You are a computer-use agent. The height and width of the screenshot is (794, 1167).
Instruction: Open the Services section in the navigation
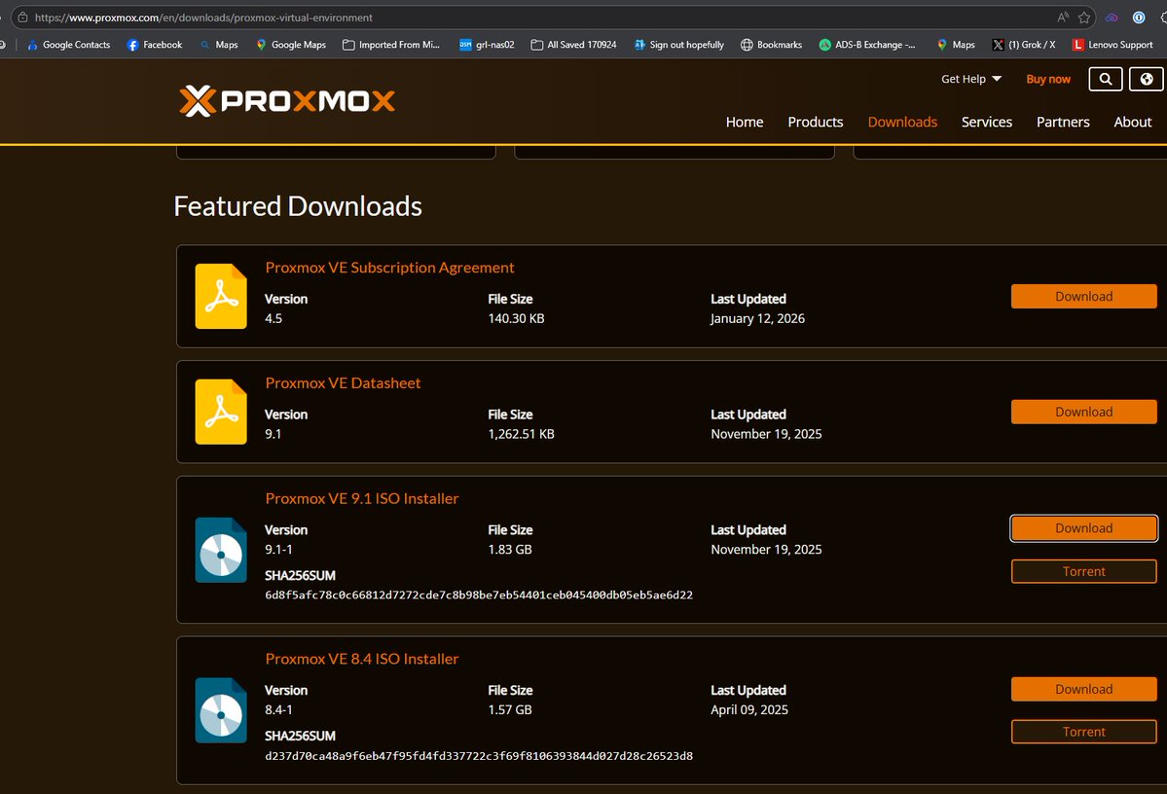coord(986,122)
